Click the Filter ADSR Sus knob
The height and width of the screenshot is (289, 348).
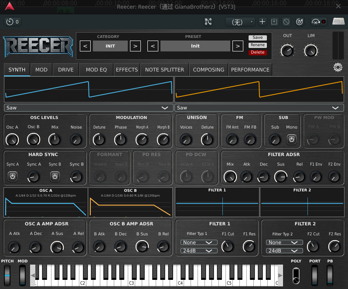click(x=281, y=177)
